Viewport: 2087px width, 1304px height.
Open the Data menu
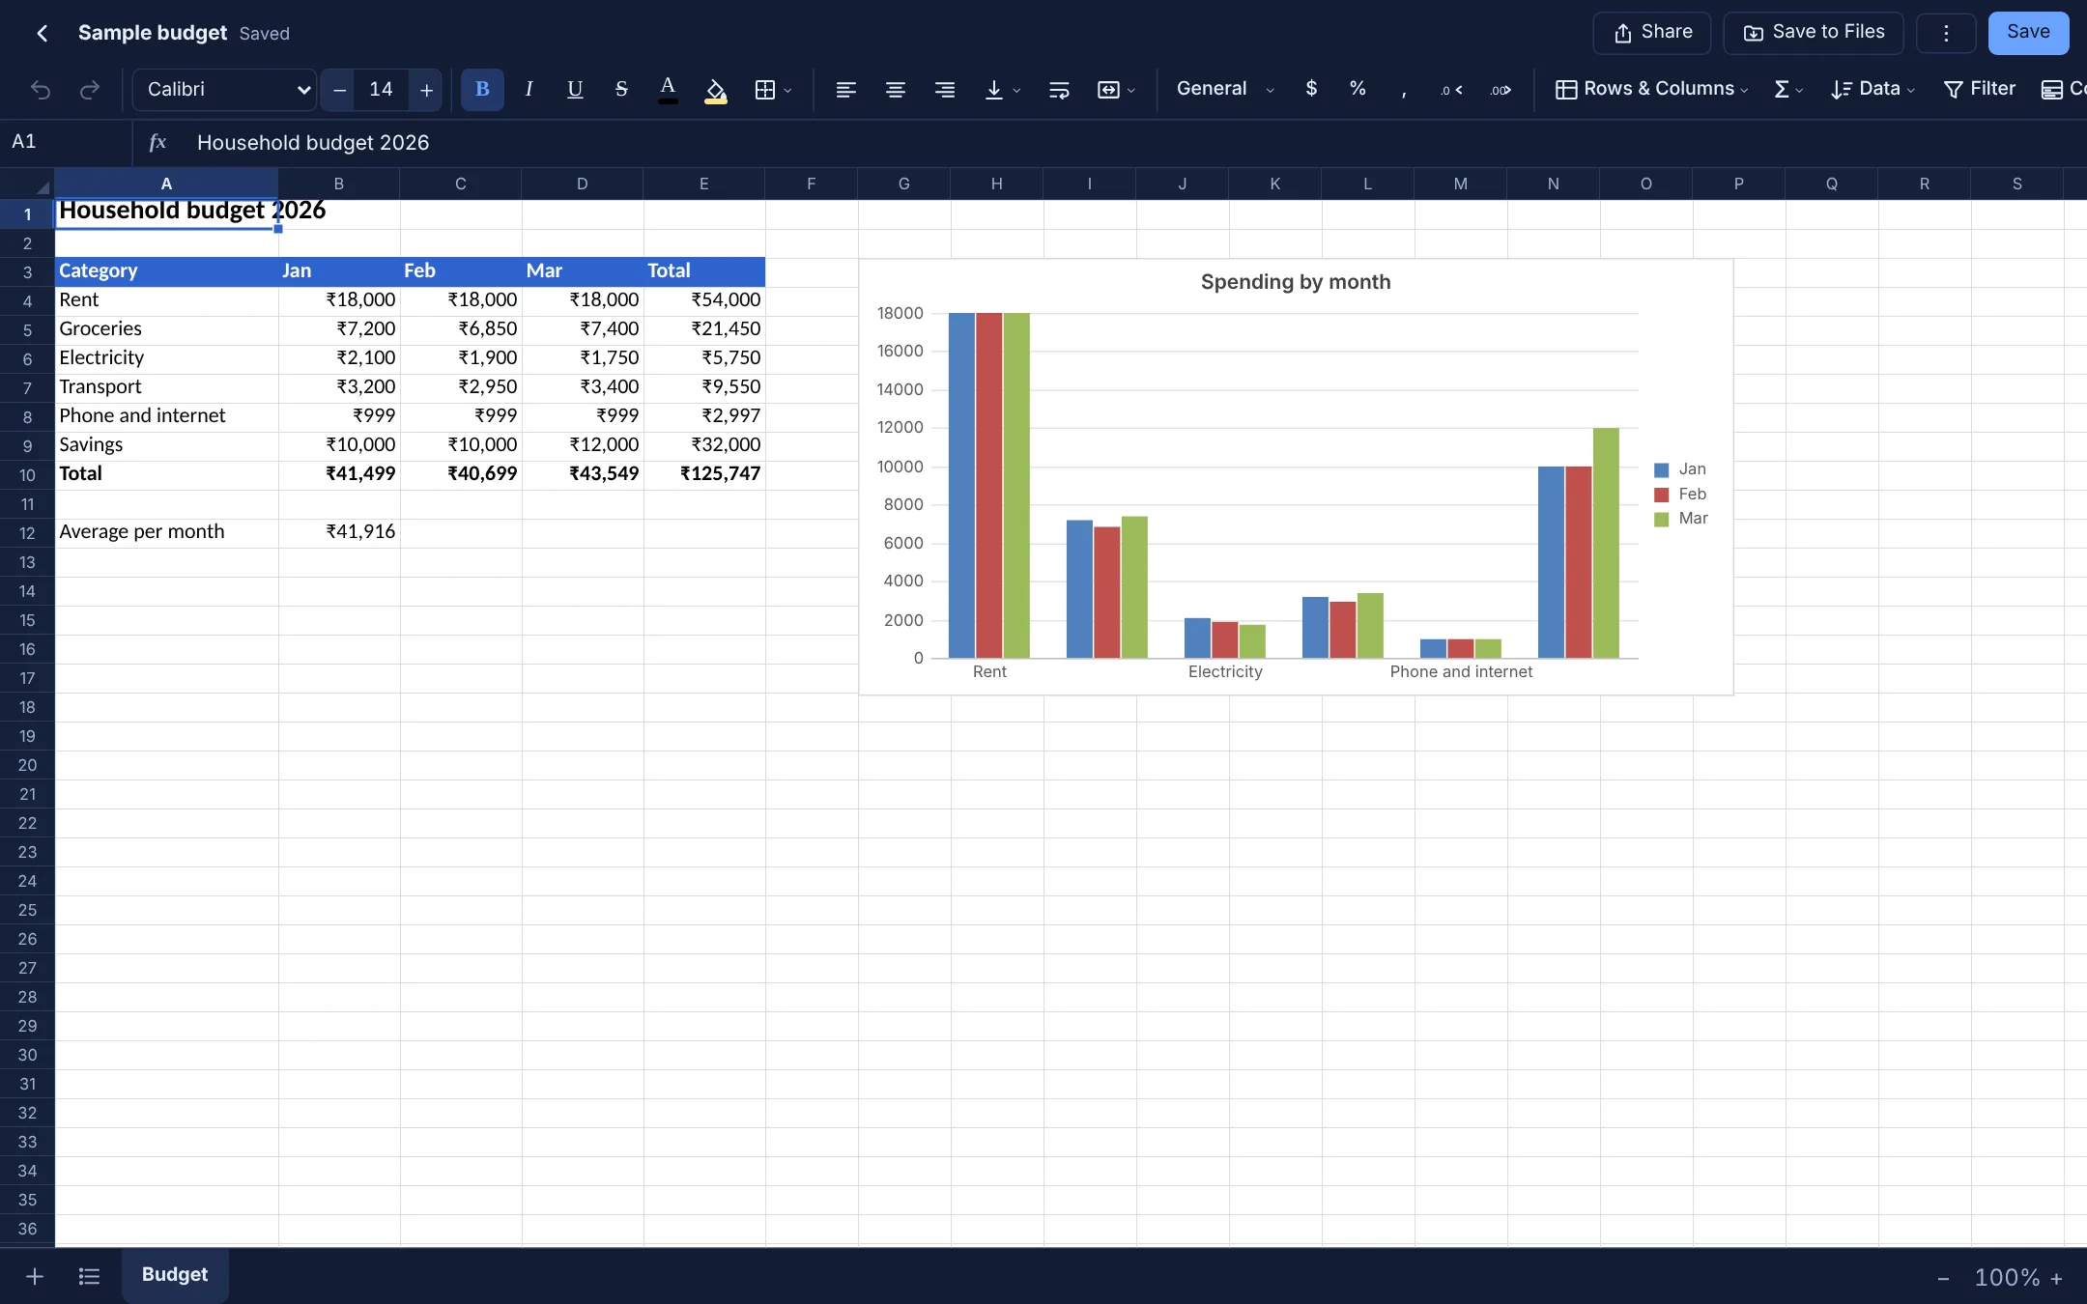tap(1873, 89)
